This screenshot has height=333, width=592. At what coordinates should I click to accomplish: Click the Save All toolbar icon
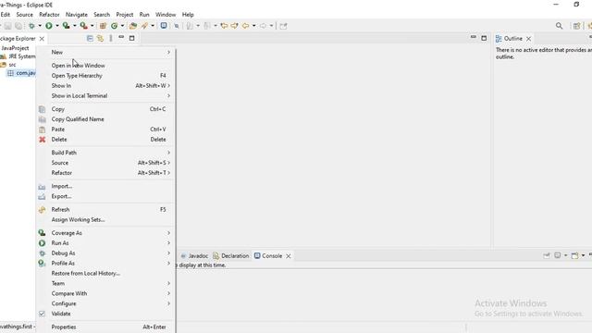point(18,26)
